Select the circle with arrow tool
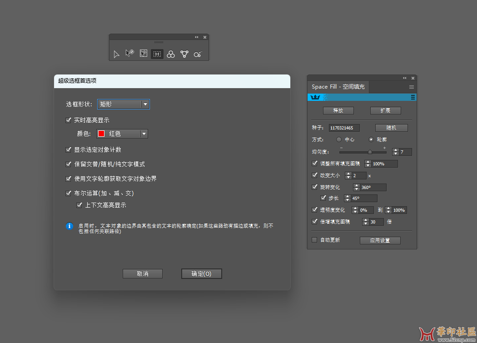 coord(198,54)
